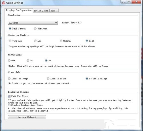Close the Game Settings window
Screen dimensions: 143x131
click(136, 2)
